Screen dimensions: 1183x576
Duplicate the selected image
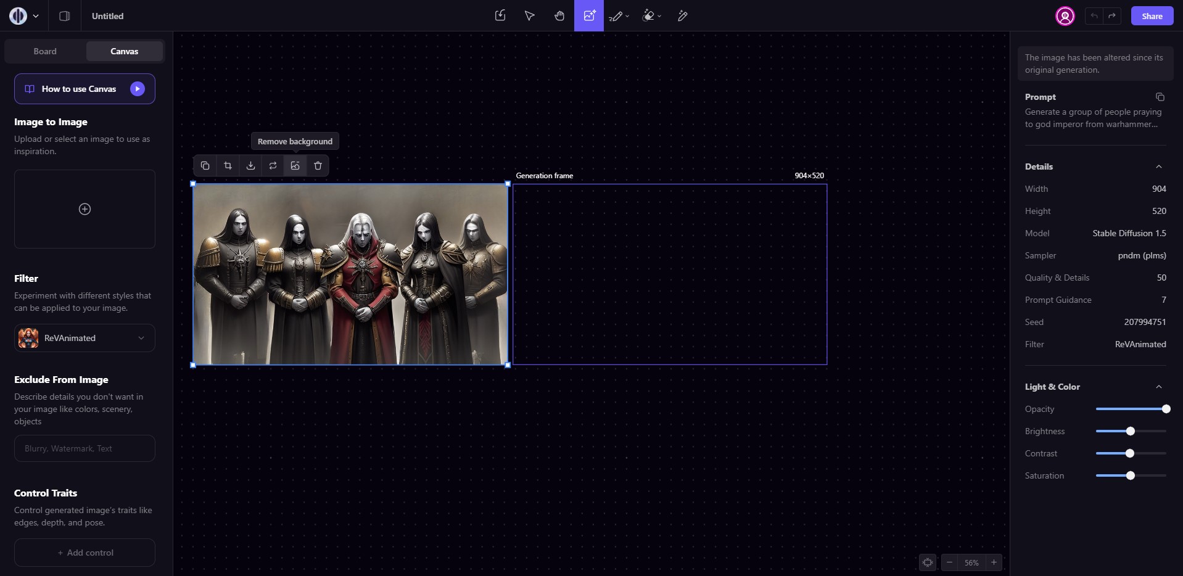[205, 166]
